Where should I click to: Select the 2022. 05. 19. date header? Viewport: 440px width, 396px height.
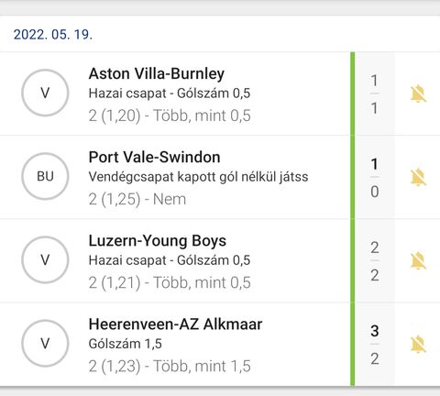[x=53, y=34]
